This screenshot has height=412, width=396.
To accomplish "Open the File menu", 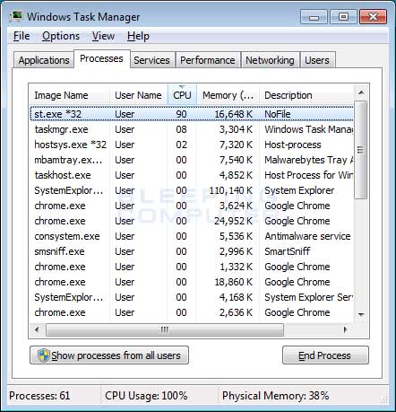I will coord(22,36).
